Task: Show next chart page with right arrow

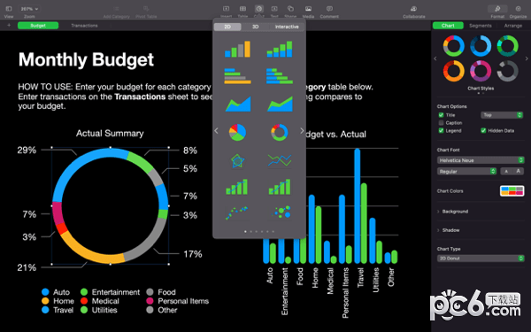Action: tap(302, 131)
